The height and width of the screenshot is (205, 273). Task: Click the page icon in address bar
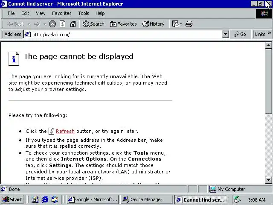pos(27,34)
